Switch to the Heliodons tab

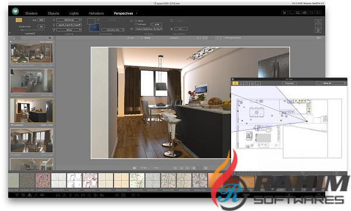pos(96,13)
